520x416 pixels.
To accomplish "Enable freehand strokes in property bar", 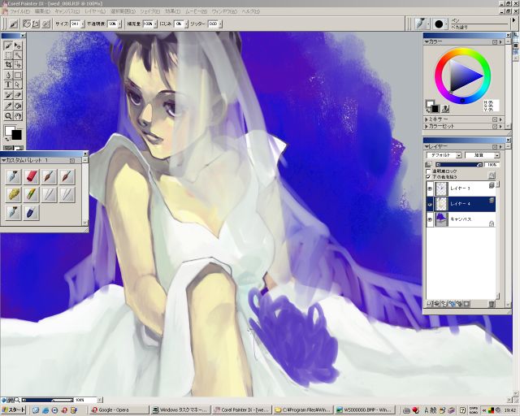I will click(27, 24).
